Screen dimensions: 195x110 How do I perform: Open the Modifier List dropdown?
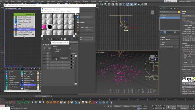click(170, 15)
